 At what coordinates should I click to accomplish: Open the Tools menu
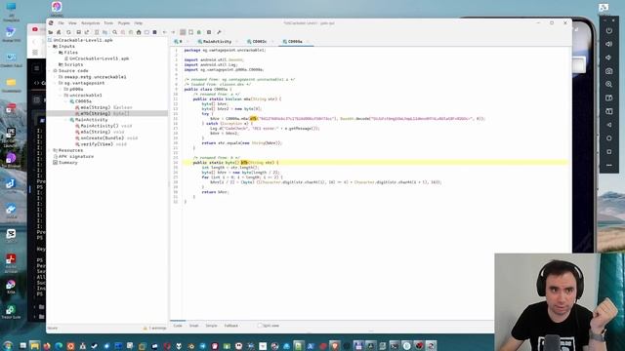click(108, 23)
